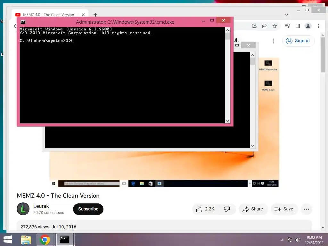328x246 pixels.
Task: Share the YouTube video
Action: 253,209
